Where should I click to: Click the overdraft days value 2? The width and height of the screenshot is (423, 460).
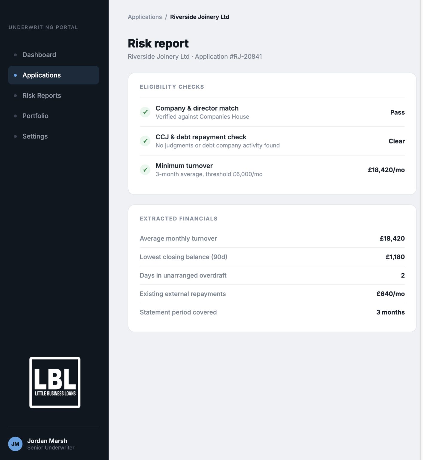(x=403, y=275)
